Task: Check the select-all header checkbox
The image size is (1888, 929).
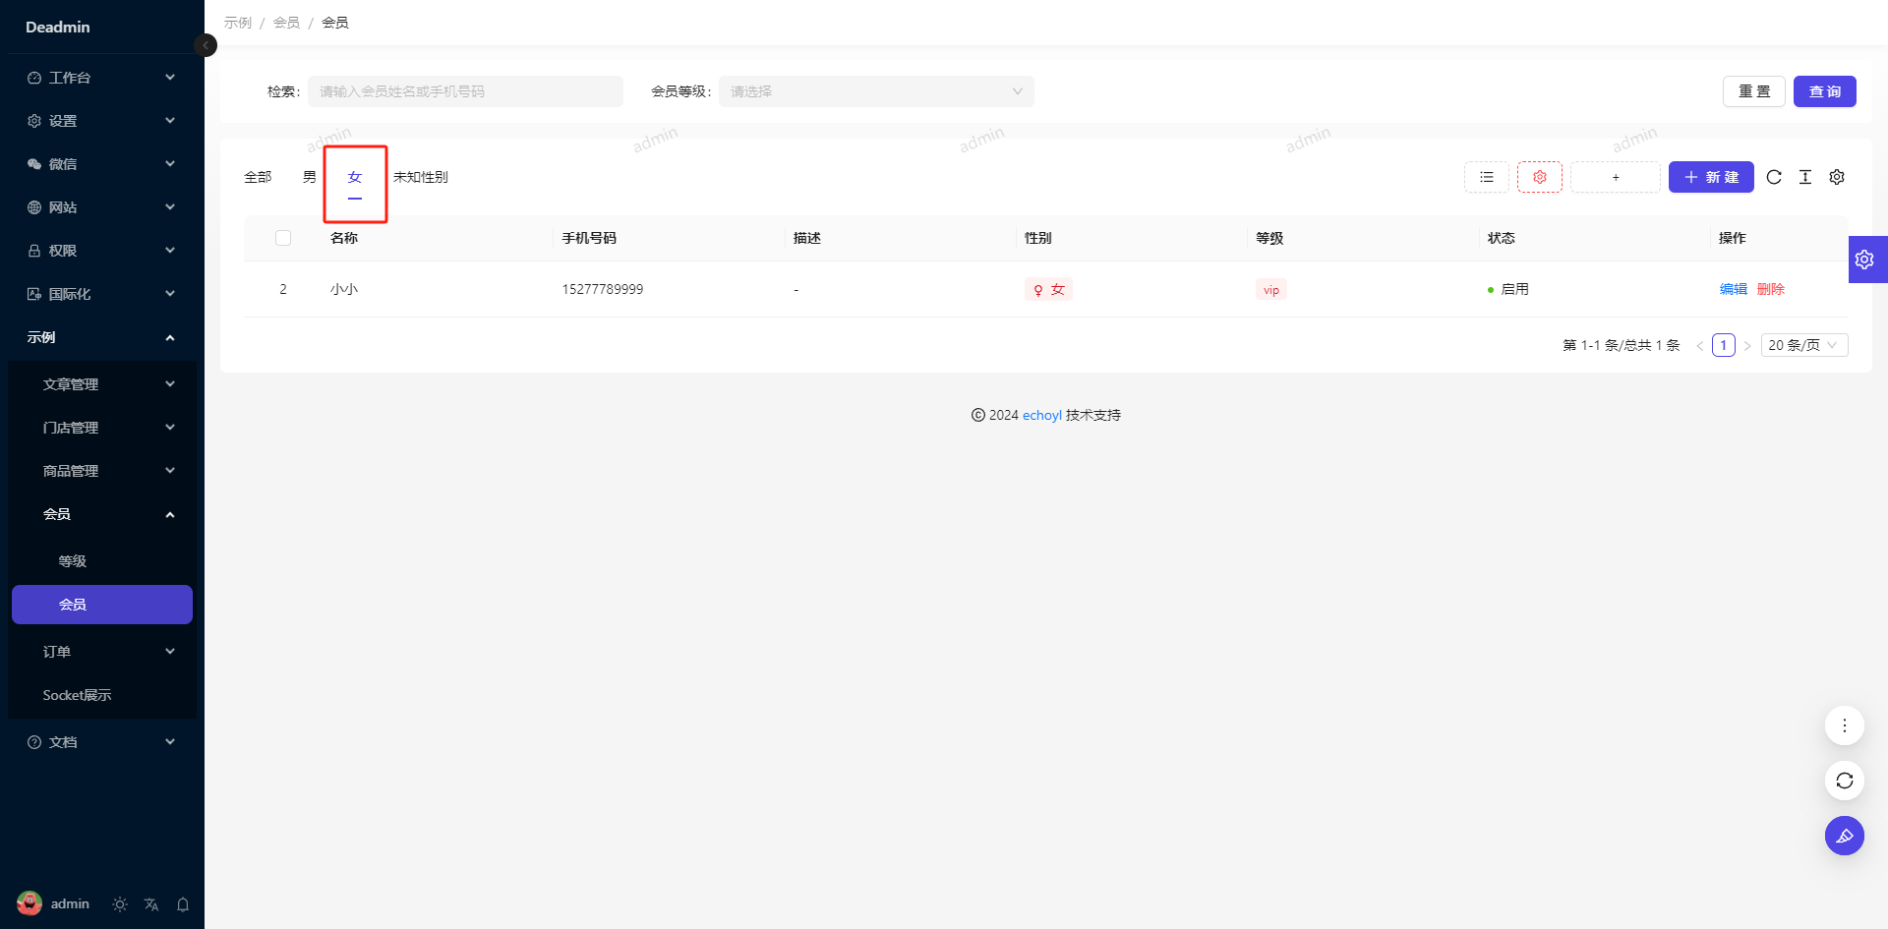Action: pos(283,238)
